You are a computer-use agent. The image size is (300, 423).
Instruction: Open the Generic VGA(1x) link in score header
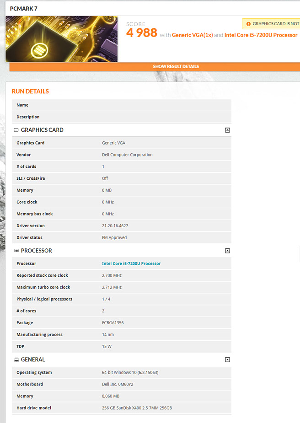tap(193, 35)
